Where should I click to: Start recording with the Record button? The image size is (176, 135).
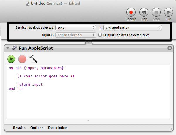click(131, 12)
